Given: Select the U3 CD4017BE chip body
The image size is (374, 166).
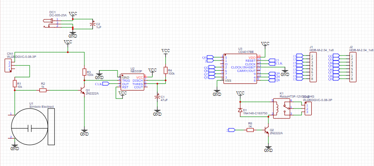Looking at the screenshot, I should tap(240, 68).
